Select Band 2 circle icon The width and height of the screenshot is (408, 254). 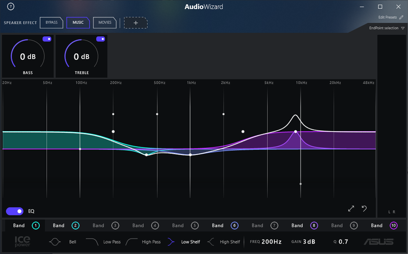[75, 225]
